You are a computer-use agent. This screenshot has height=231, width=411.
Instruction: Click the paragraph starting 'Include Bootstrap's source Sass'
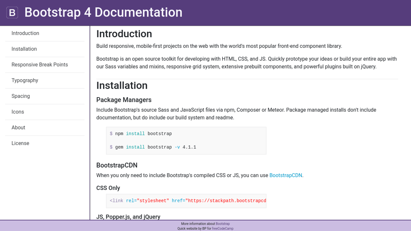click(236, 114)
